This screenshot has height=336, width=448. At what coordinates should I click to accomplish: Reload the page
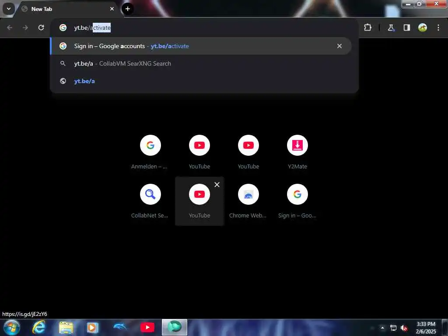[x=41, y=28]
